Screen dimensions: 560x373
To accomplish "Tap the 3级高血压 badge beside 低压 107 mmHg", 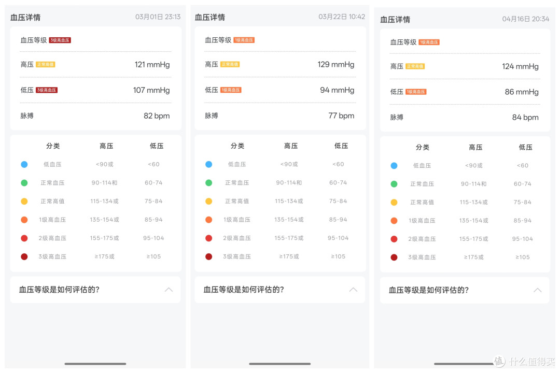I will click(47, 90).
